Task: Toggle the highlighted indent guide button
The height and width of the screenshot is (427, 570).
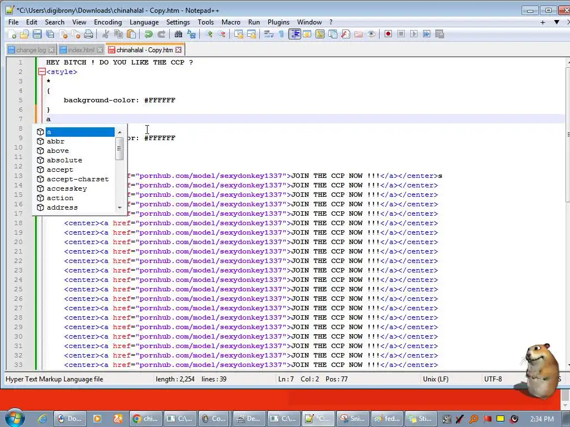Action: tap(294, 34)
